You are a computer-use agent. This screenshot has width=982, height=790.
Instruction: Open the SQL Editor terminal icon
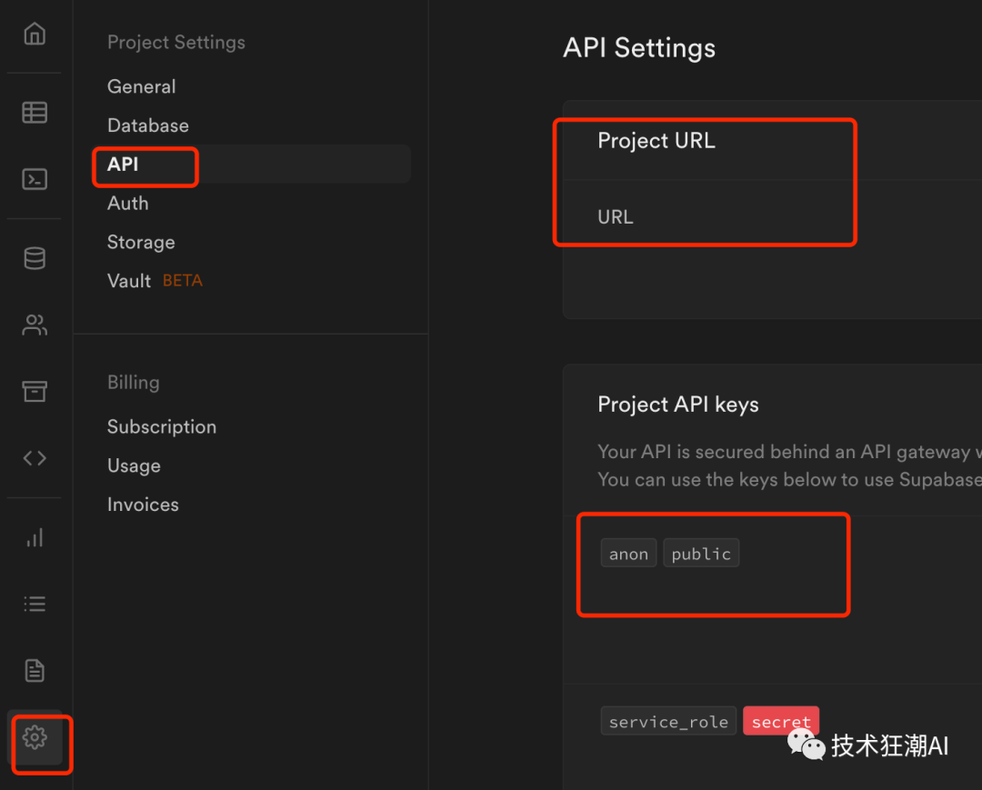[35, 179]
